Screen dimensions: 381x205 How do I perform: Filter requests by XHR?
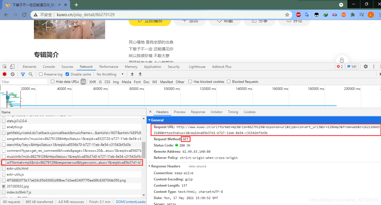[x=92, y=82]
